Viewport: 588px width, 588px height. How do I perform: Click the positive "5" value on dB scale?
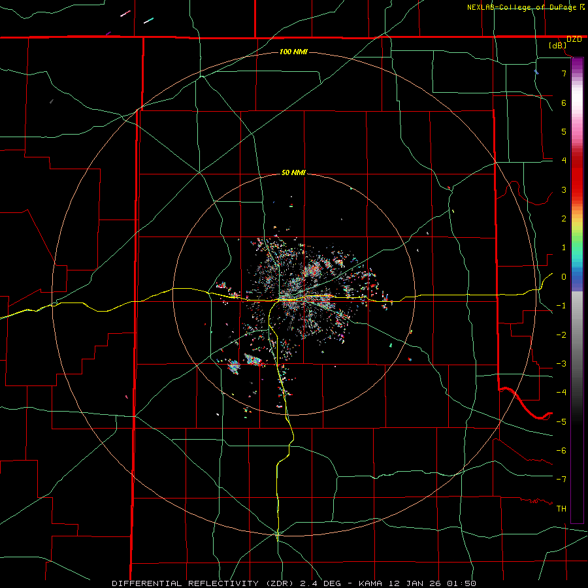pos(564,131)
